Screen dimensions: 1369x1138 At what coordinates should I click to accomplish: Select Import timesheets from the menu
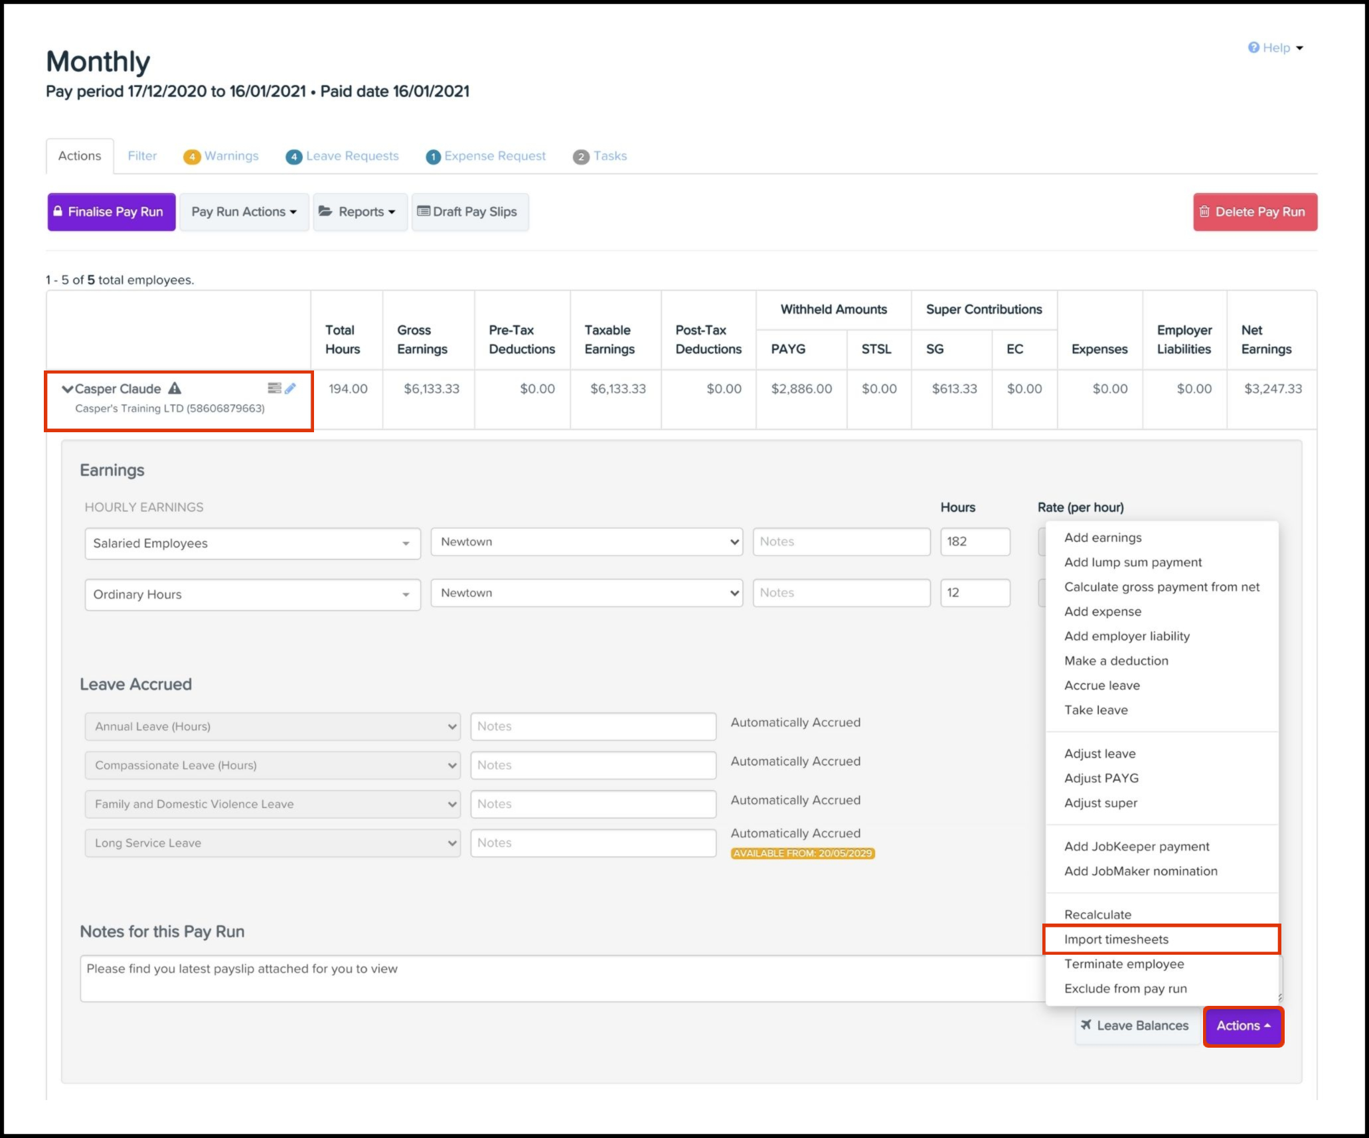coord(1116,939)
